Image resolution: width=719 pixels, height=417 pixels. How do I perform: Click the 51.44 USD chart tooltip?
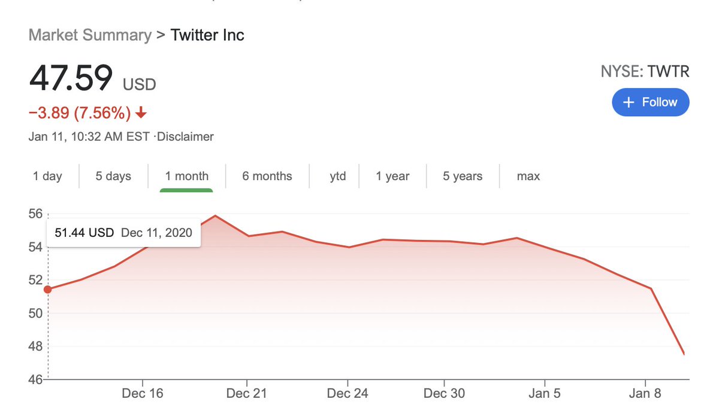click(x=123, y=233)
